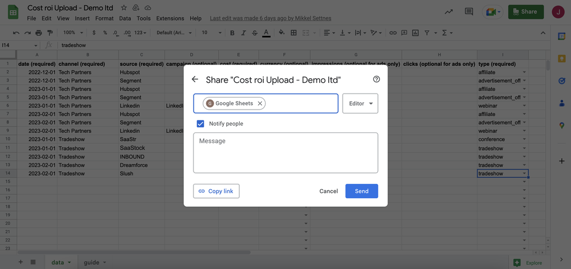
Task: Add a new sheet
Action: coord(21,262)
